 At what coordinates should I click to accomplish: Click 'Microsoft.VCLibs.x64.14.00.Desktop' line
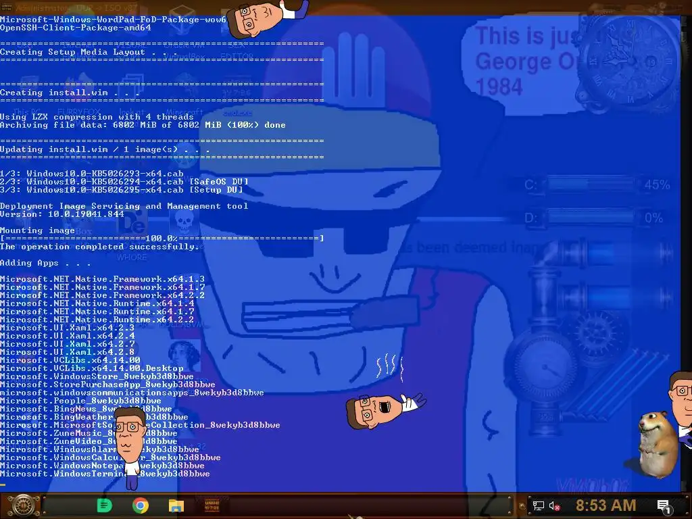(92, 368)
